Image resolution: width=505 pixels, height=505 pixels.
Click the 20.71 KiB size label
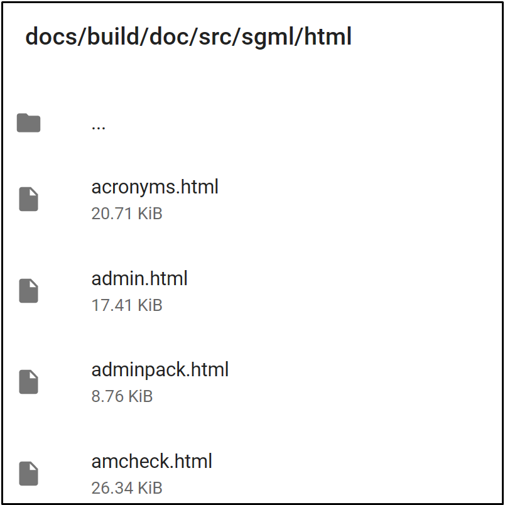tap(127, 214)
